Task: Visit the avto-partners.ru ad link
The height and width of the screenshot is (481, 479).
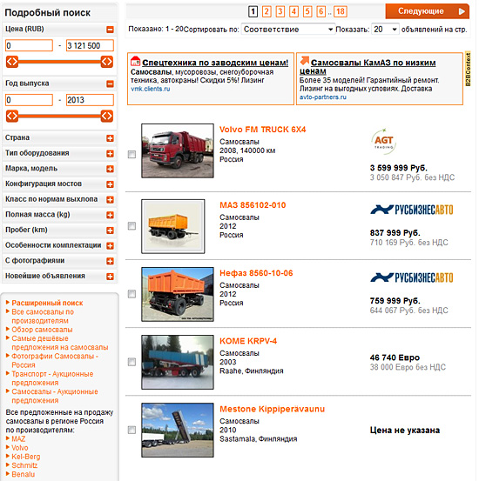Action: [322, 97]
